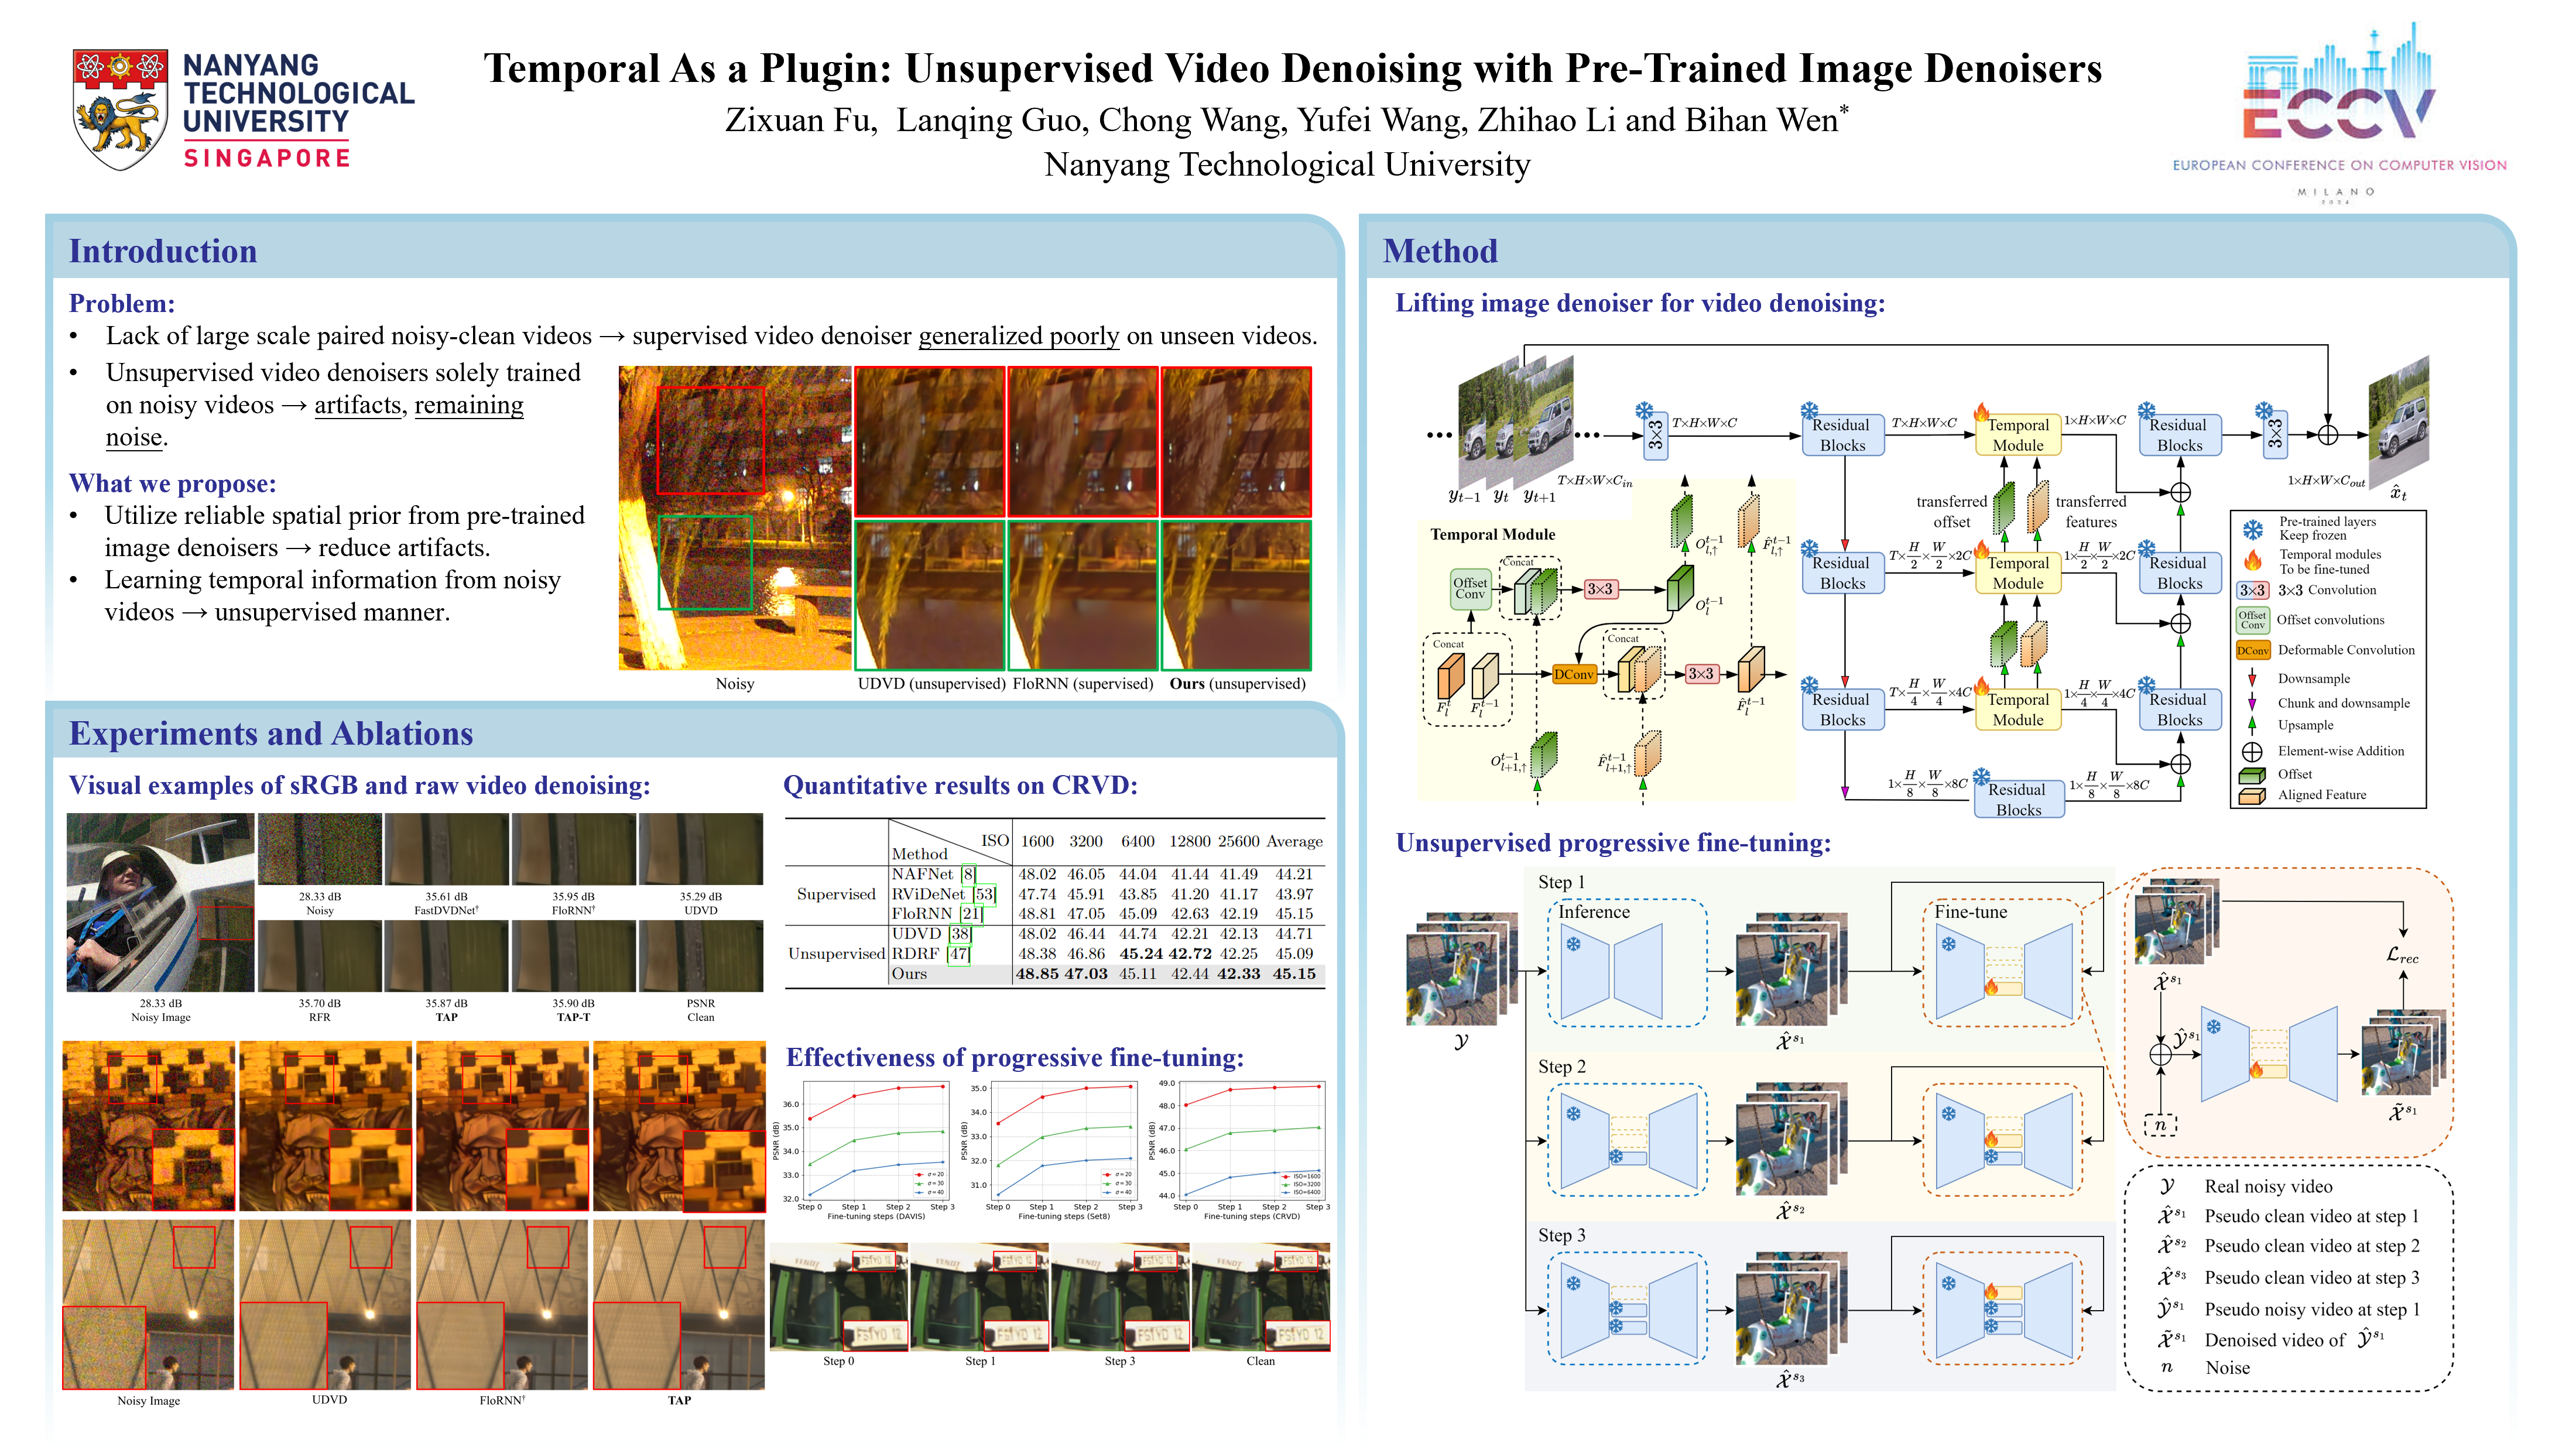Click 'Unsupervised progressive fine-tuning:' subheading

1613,843
